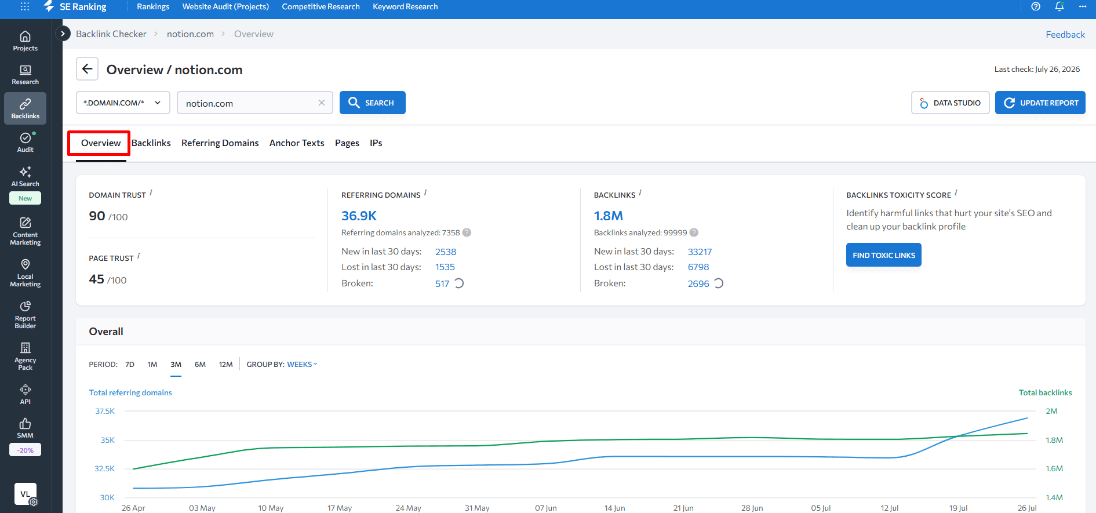Viewport: 1096px width, 513px height.
Task: Go to Projects in the sidebar
Action: coord(26,41)
